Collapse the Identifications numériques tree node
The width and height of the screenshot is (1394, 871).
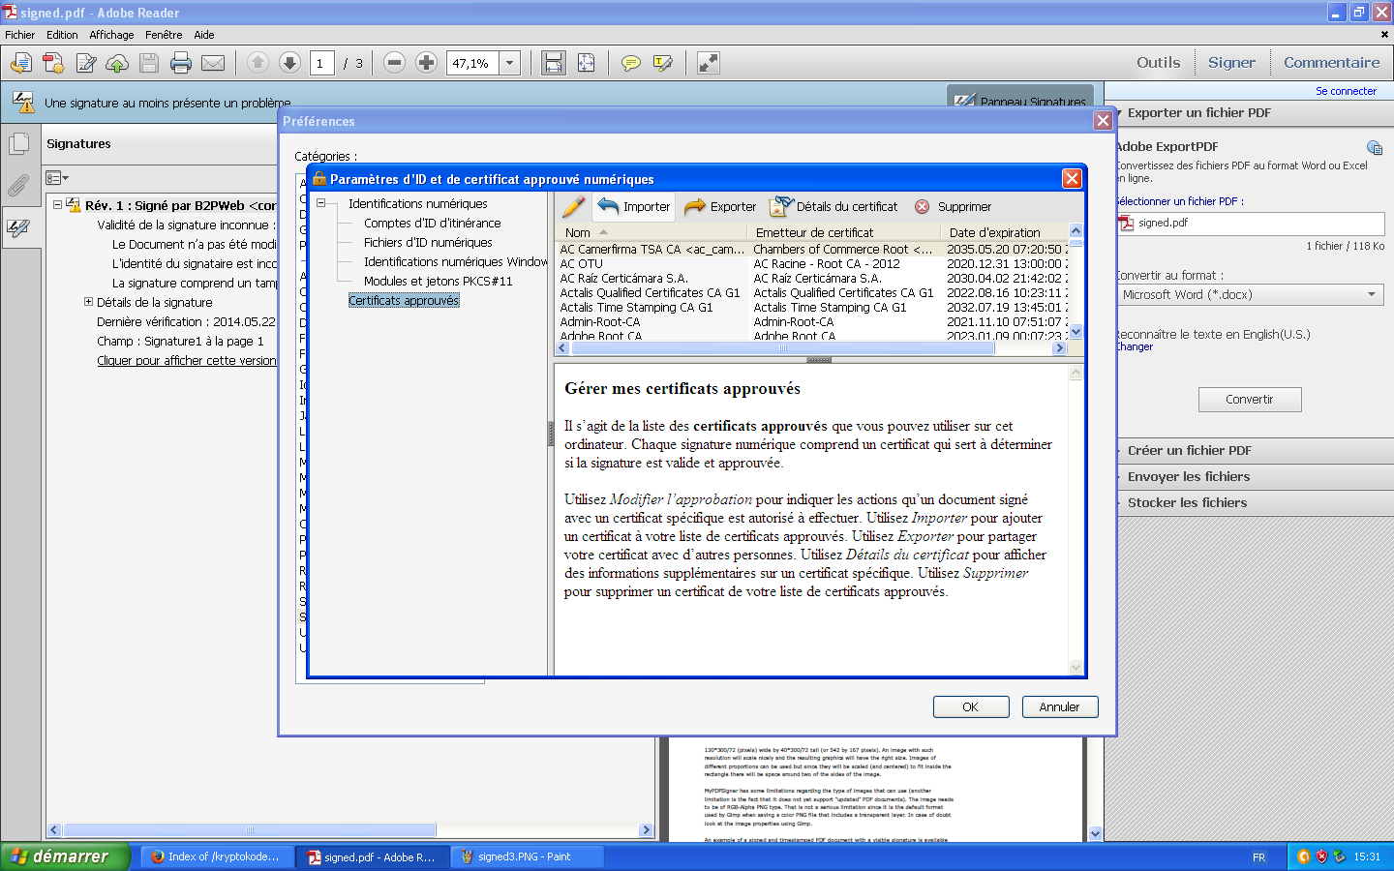(x=321, y=203)
